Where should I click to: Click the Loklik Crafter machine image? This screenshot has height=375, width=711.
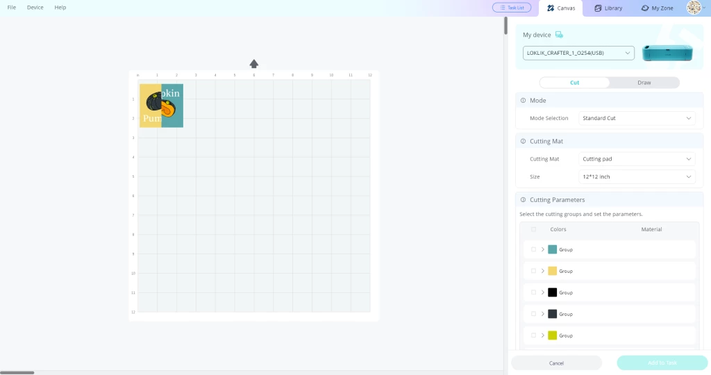point(667,53)
